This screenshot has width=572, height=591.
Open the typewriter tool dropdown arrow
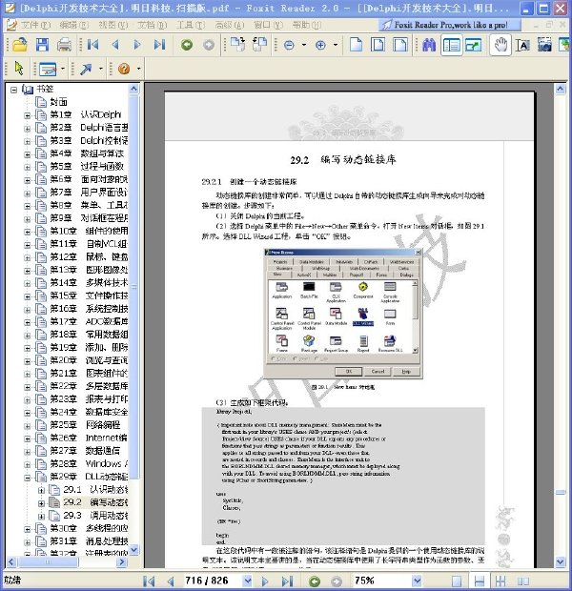63,69
